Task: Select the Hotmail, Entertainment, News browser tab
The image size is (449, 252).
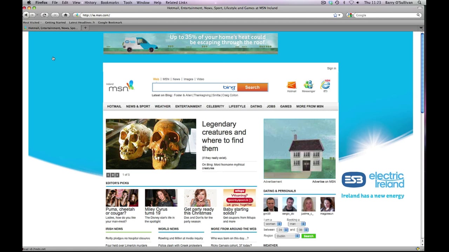Action: point(51,28)
